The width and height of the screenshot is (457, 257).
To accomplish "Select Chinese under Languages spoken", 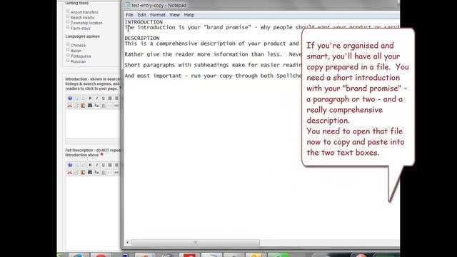I will pyautogui.click(x=68, y=44).
